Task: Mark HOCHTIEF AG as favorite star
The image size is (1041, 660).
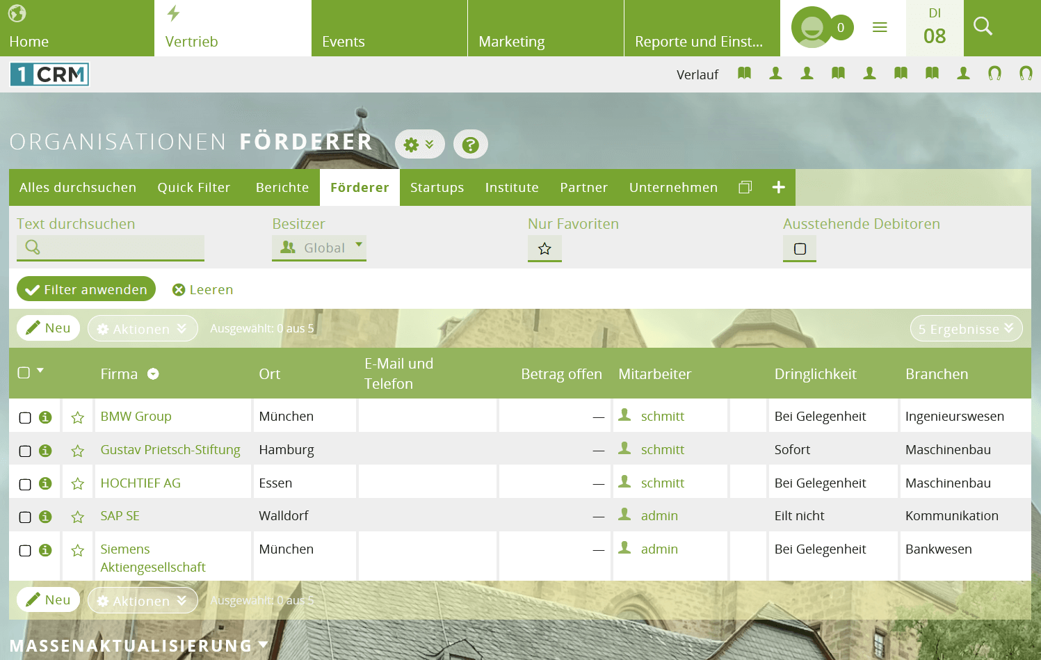Action: pos(78,483)
